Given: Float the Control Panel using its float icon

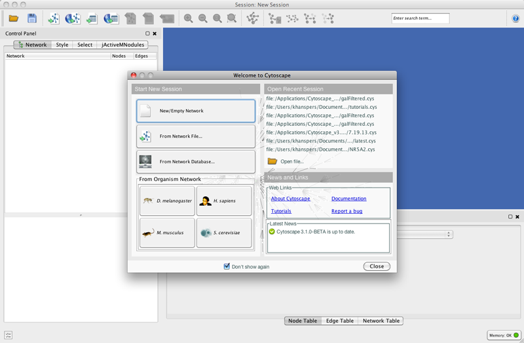Looking at the screenshot, I should 147,33.
